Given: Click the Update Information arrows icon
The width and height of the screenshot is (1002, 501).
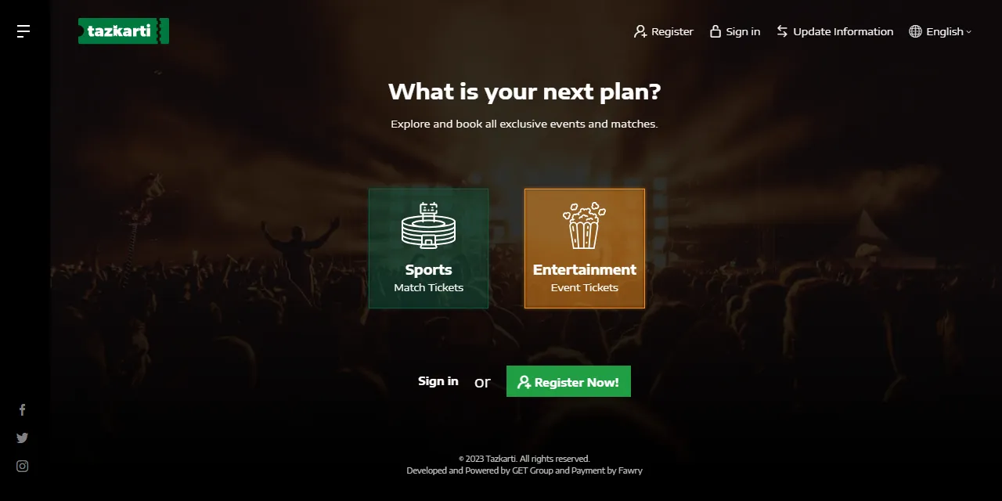Looking at the screenshot, I should tap(782, 31).
